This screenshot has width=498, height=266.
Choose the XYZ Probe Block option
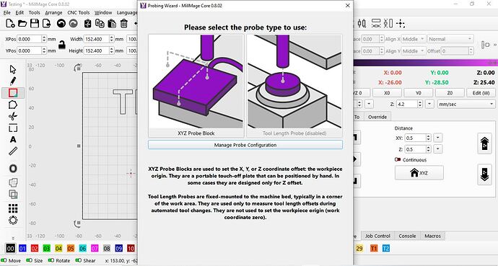[x=196, y=86]
